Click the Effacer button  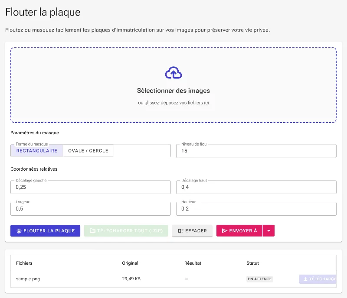click(x=192, y=231)
